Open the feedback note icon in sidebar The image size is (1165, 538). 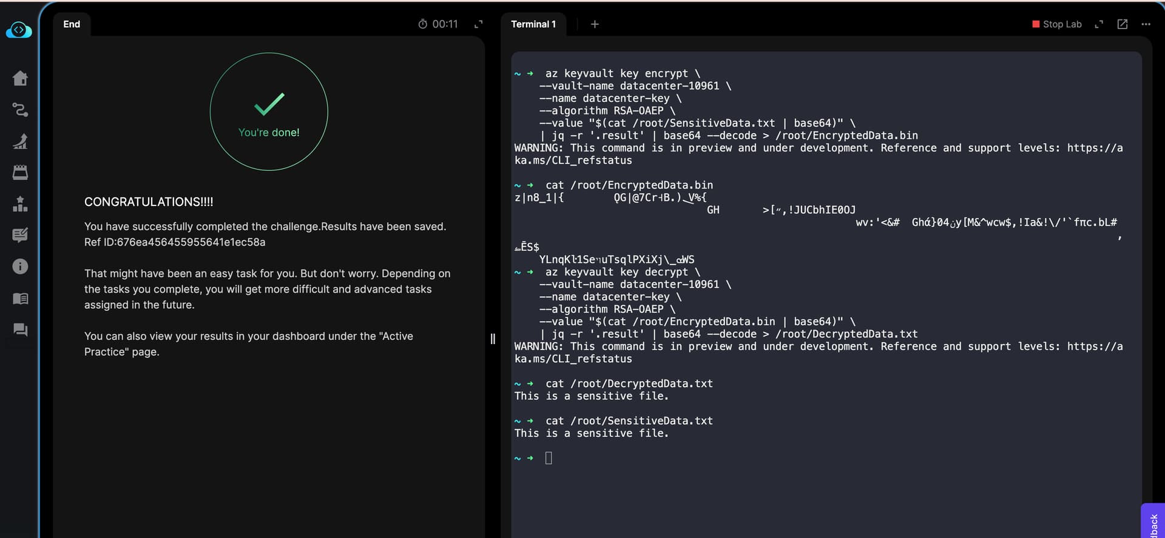pos(20,235)
